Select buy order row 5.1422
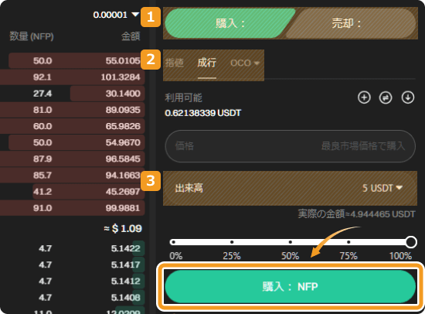 pos(73,248)
